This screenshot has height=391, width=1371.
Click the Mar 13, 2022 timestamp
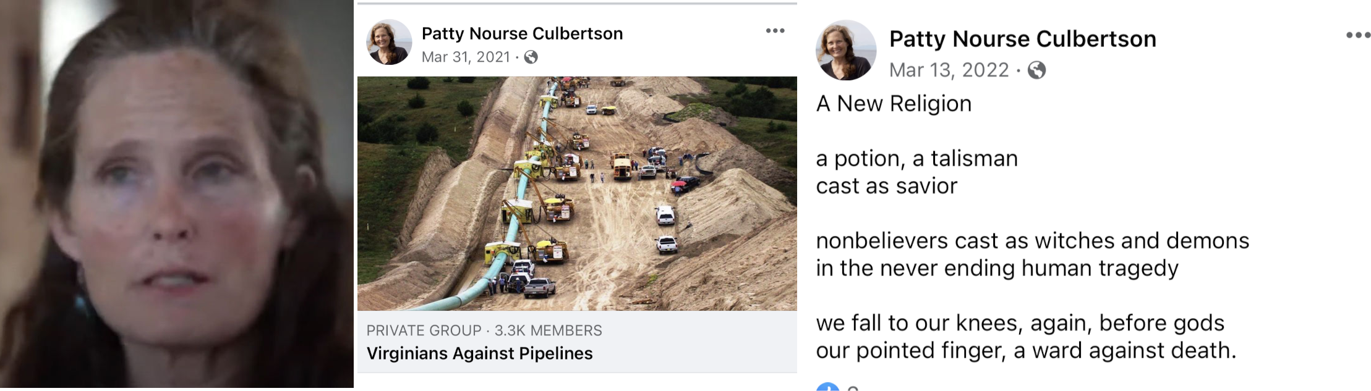(949, 70)
